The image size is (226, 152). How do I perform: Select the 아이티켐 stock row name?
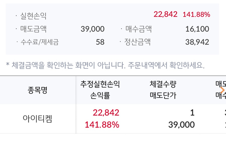(37, 119)
